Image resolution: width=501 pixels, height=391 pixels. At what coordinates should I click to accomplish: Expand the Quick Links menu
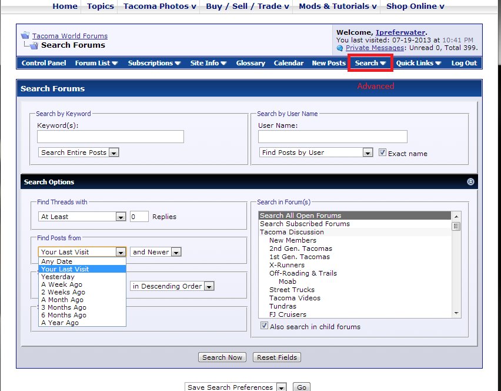pos(419,63)
